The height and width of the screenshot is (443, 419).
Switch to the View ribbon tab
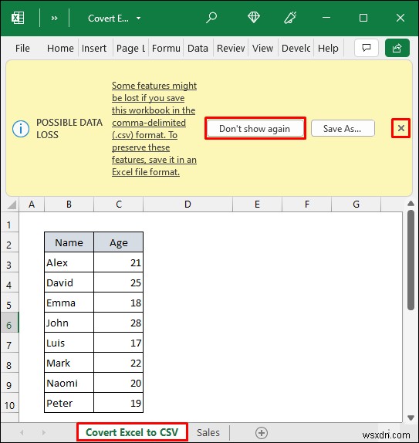tap(262, 48)
